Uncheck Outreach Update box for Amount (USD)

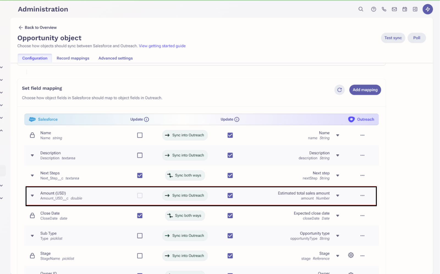coord(230,195)
